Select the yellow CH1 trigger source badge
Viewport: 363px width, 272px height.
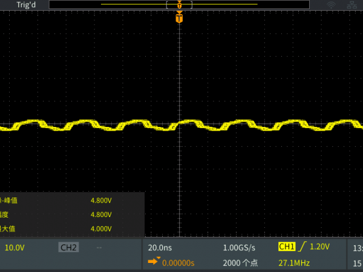[x=286, y=247]
